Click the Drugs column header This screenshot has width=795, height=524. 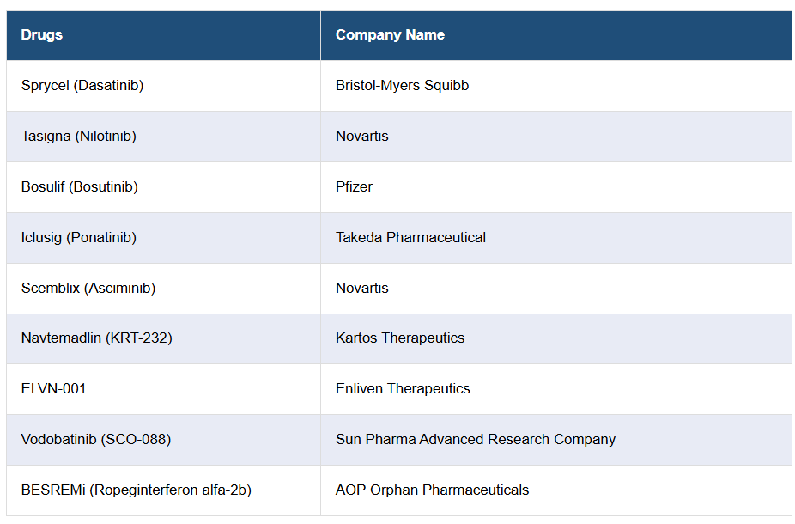coord(42,35)
